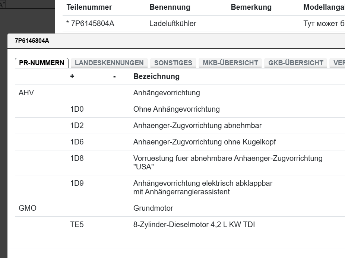Click the Ladeluftkühler name cell
This screenshot has height=258, width=345.
pyautogui.click(x=173, y=24)
